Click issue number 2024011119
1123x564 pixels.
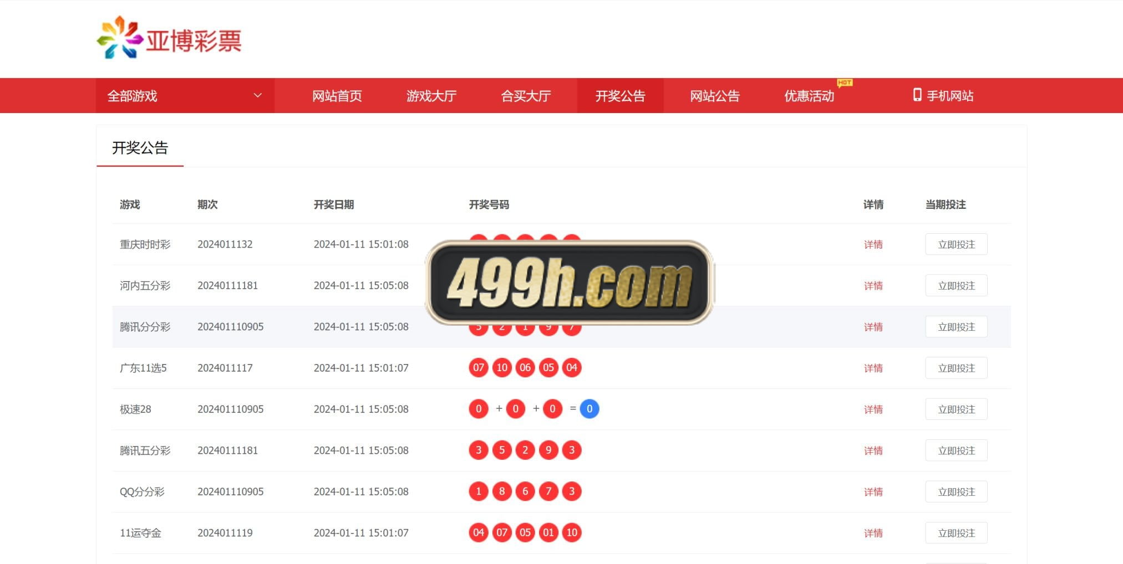pos(225,533)
